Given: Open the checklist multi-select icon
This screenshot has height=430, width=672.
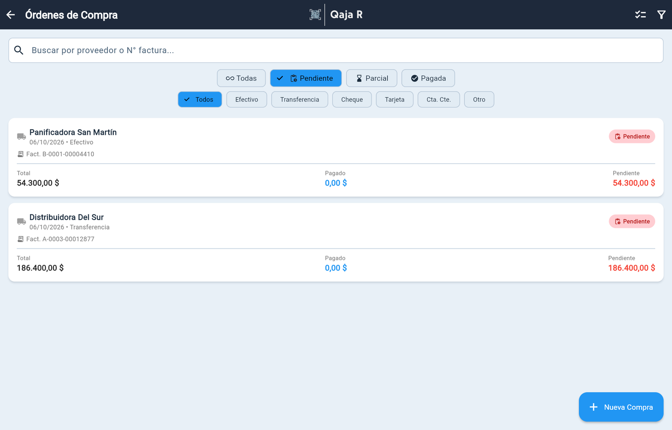Looking at the screenshot, I should tap(640, 15).
